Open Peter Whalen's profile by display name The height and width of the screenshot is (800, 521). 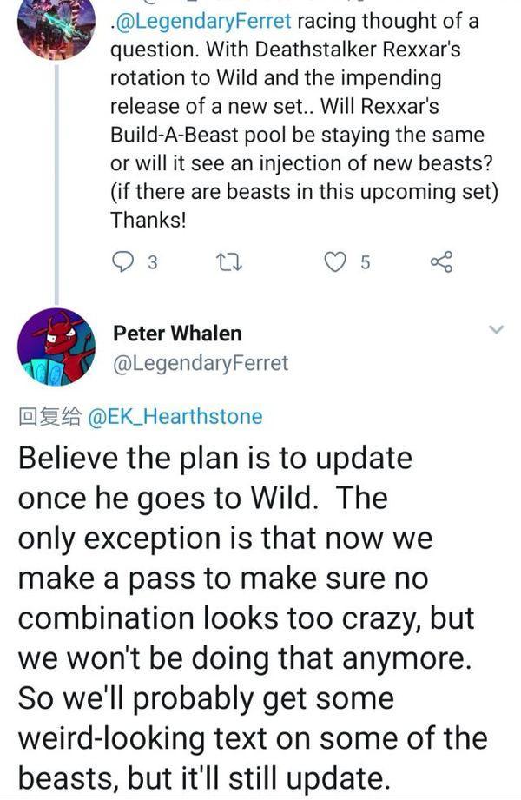pos(178,334)
